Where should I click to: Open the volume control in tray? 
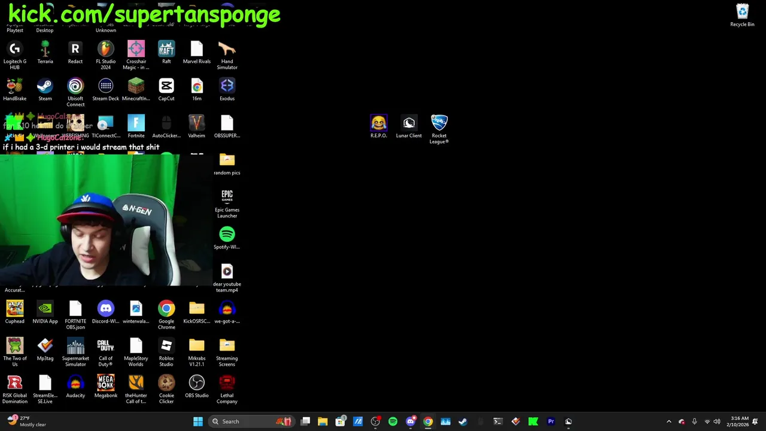point(717,421)
